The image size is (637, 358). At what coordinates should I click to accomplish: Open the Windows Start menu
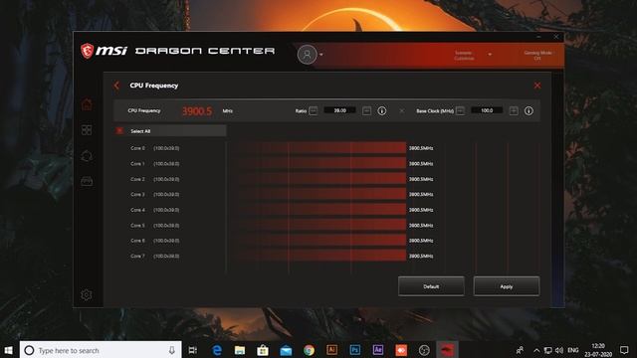tap(8, 350)
